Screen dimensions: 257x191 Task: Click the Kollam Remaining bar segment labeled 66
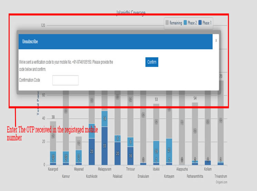click(x=208, y=122)
